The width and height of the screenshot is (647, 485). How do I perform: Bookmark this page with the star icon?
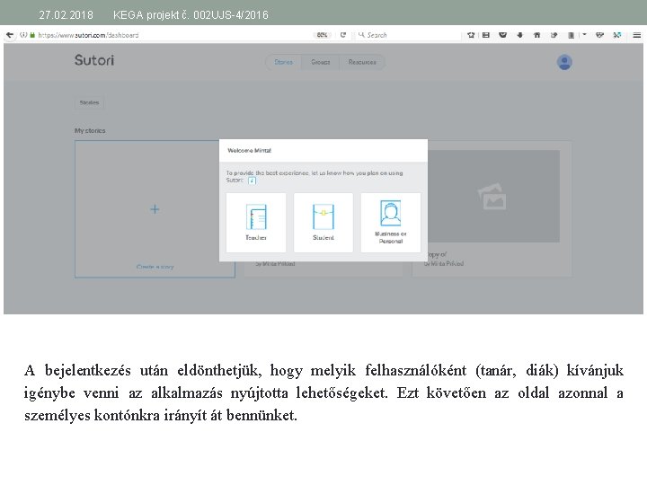click(x=471, y=35)
